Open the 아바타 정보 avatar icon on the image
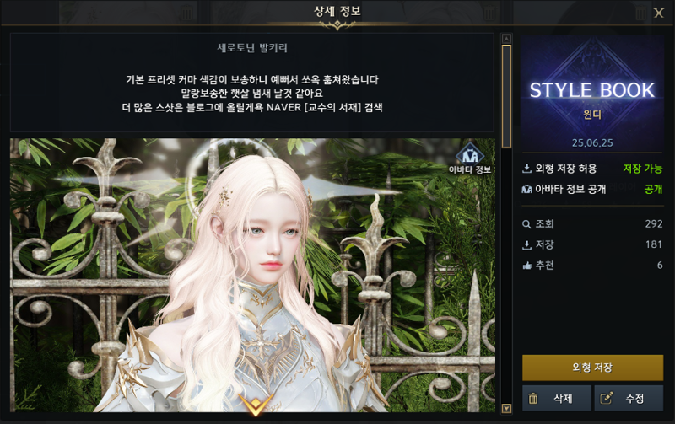Image resolution: width=675 pixels, height=424 pixels. 470,154
